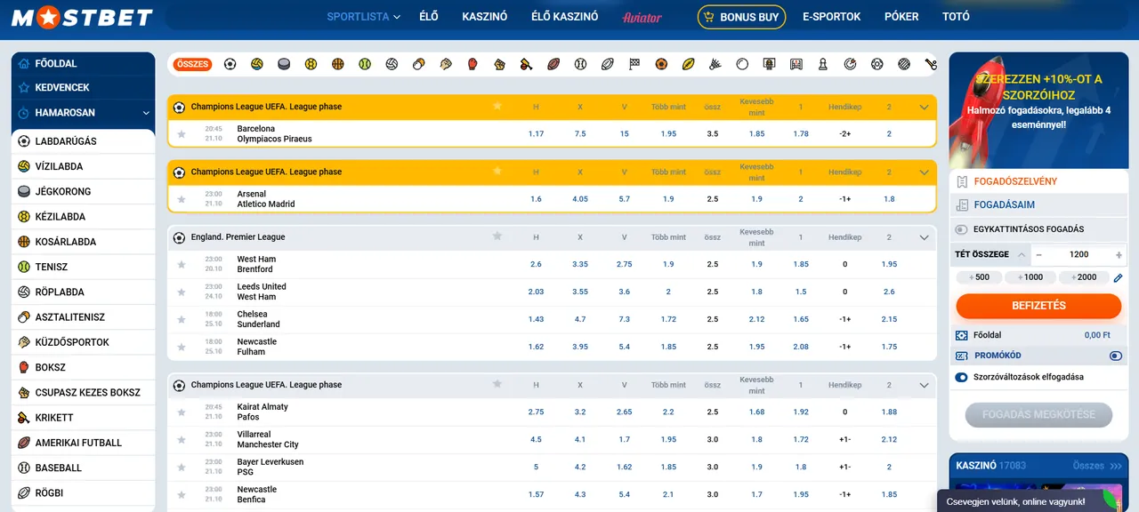Open ÉLŐ KASZINÓ from the top menu
1139x512 pixels.
(x=563, y=16)
